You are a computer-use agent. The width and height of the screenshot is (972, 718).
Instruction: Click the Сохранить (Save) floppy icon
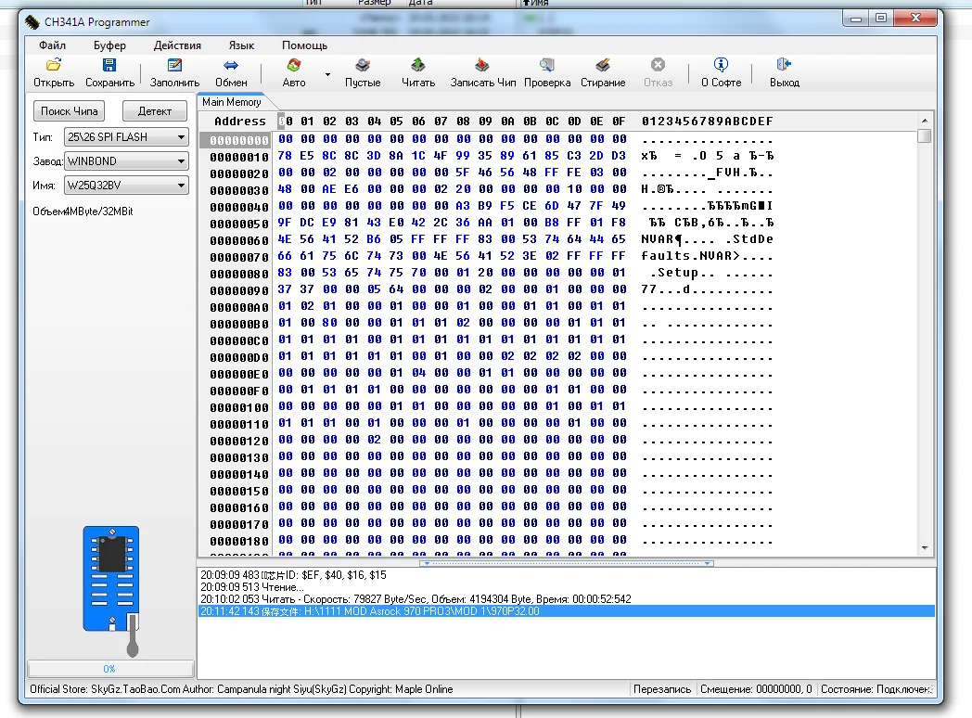[x=109, y=66]
